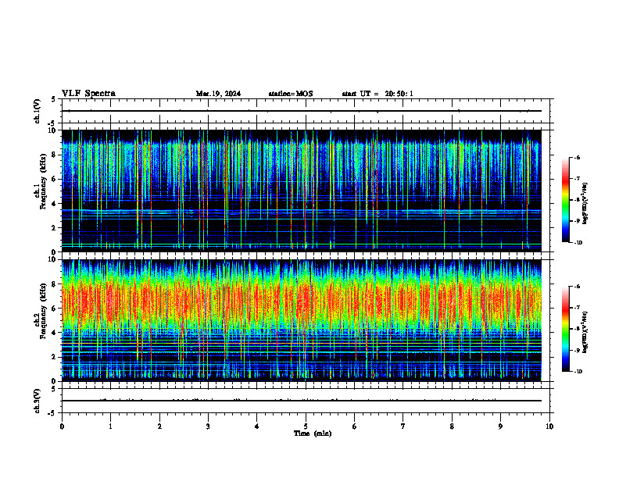Click the log(PSD) label beside ch.1 color bar

[585, 204]
